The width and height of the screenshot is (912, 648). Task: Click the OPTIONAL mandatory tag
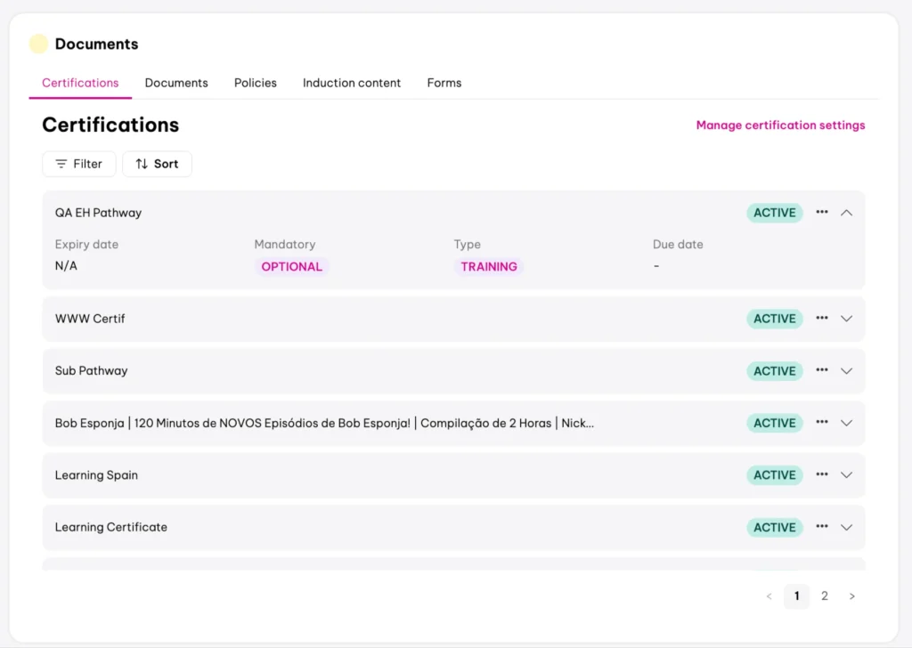[291, 266]
